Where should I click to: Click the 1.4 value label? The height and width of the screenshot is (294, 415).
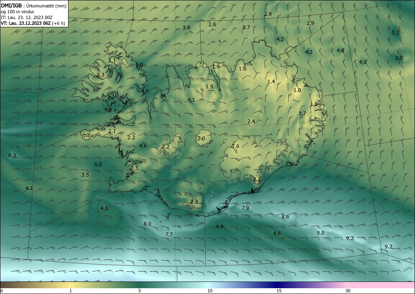(x=271, y=82)
